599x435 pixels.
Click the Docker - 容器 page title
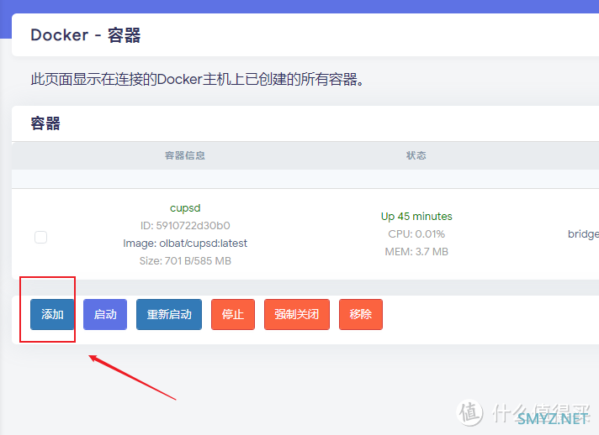click(86, 35)
